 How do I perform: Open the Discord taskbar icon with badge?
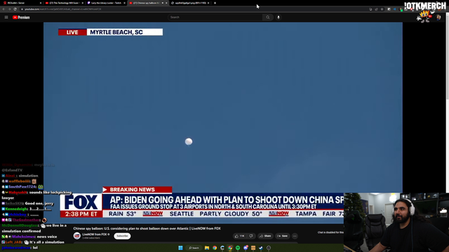pyautogui.click(x=246, y=248)
